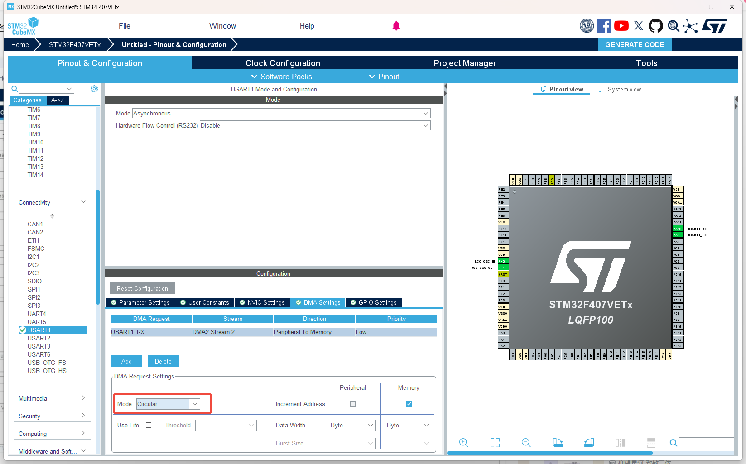Open the User Constants tab
This screenshot has height=464, width=746.
[205, 303]
